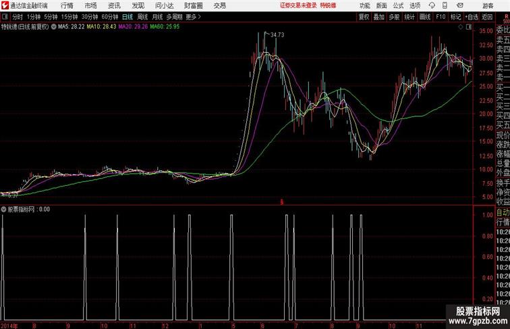Click the mobile phone icon

click(x=445, y=5)
